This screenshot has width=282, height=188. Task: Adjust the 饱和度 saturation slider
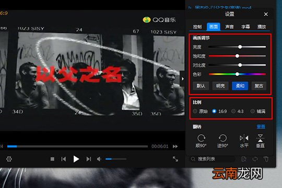237,56
